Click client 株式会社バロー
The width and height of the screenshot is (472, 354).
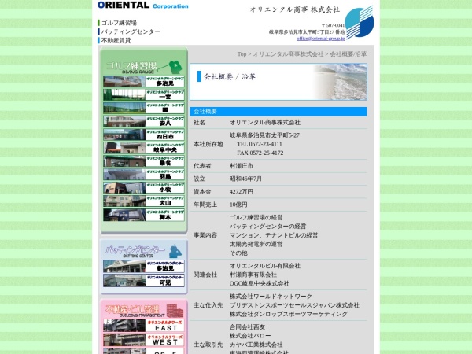click(250, 336)
